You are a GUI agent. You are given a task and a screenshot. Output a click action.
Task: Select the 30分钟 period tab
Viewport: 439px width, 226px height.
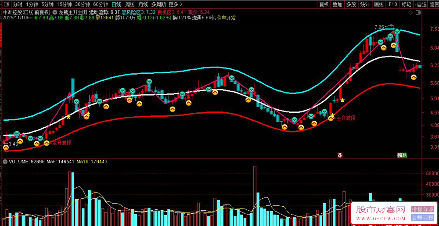pyautogui.click(x=83, y=4)
